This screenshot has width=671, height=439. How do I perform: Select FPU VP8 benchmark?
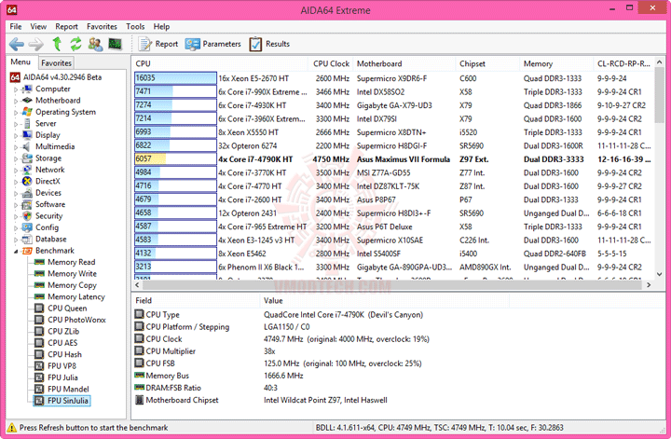(62, 366)
